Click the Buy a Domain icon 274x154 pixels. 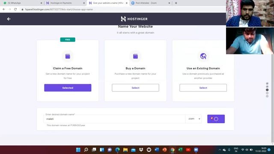point(135,56)
